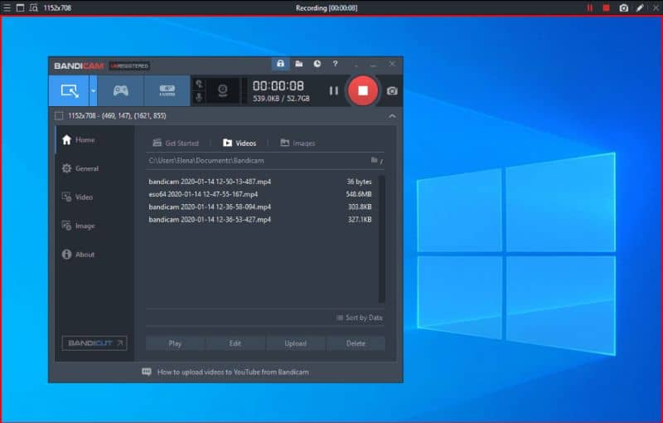Open output folder icon in title bar

[299, 64]
